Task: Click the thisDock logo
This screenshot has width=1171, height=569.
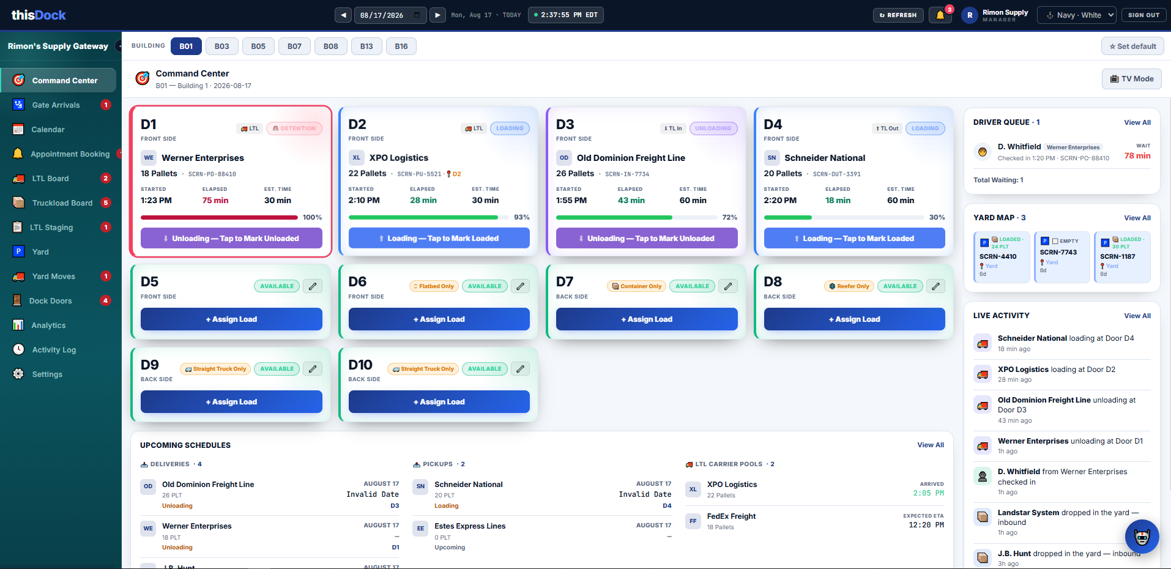Action: tap(39, 15)
